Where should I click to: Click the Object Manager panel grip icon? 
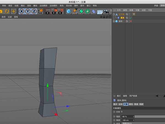click(x=114, y=10)
